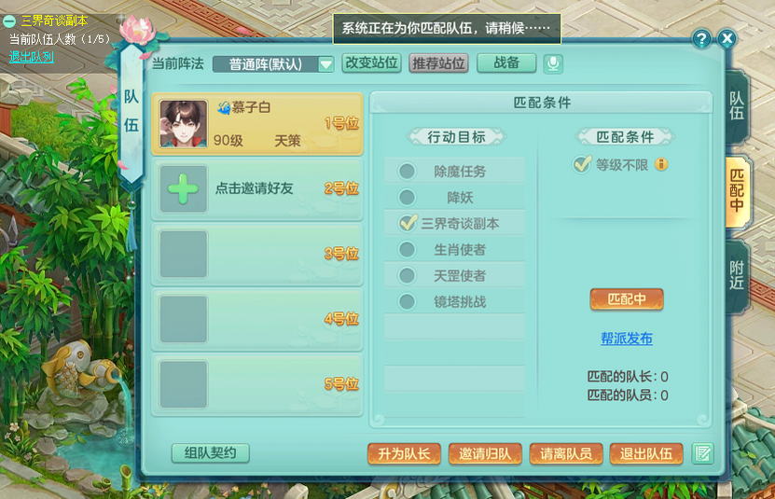Select 镜塔挑战 radio option
The height and width of the screenshot is (499, 775).
(x=407, y=301)
